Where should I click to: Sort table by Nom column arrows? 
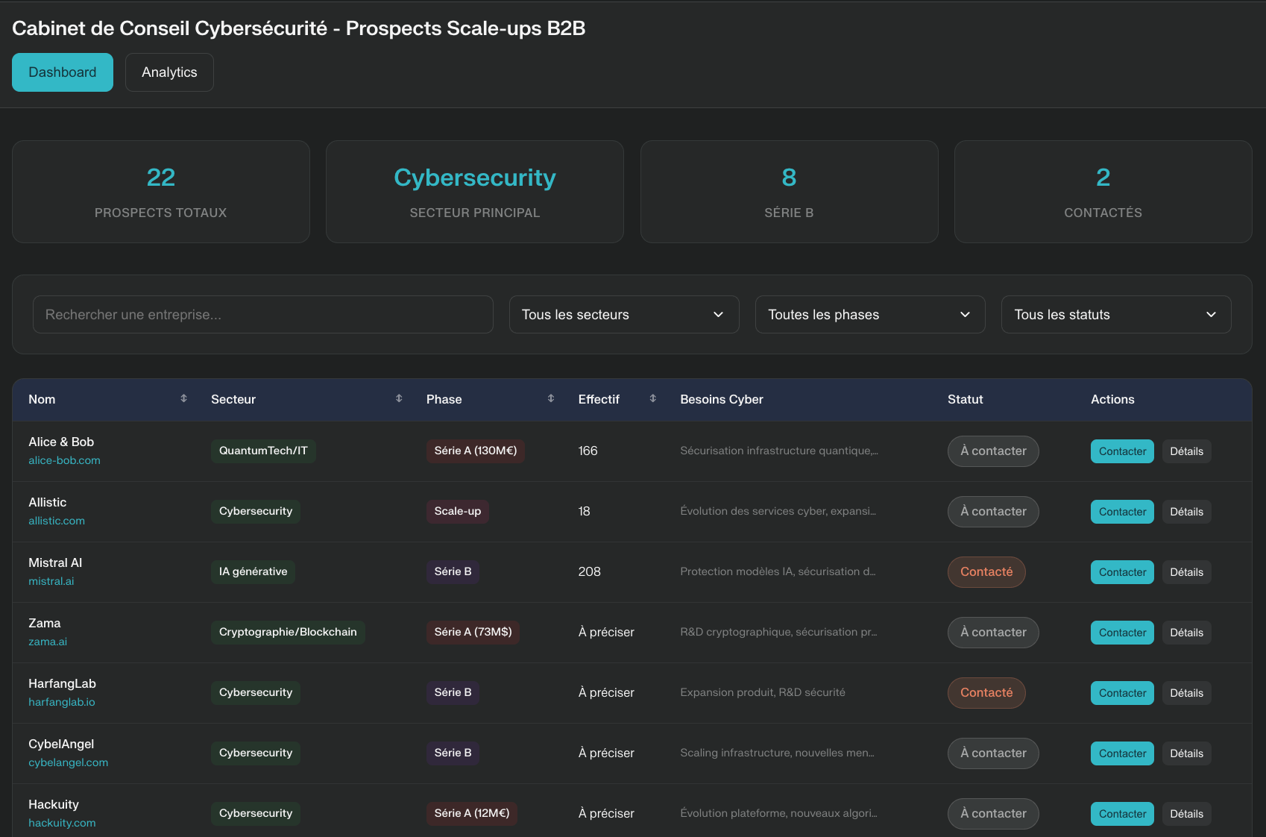(183, 398)
